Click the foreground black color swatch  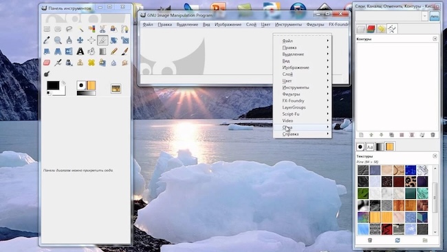click(x=53, y=85)
